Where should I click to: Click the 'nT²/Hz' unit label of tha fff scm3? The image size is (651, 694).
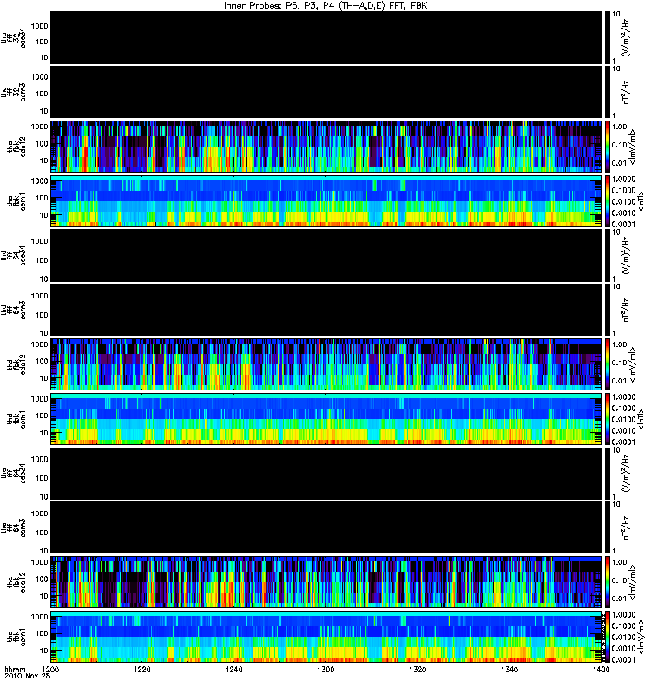point(627,93)
